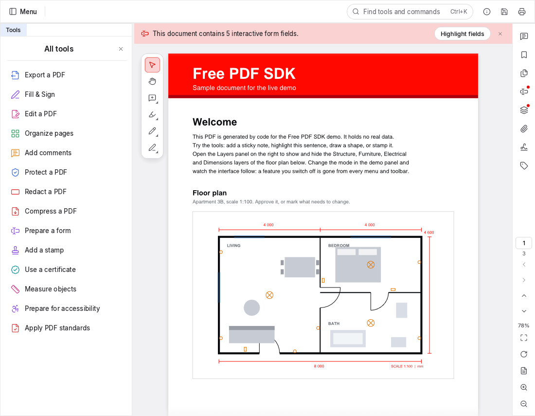Open the form fields panel icon

(524, 91)
